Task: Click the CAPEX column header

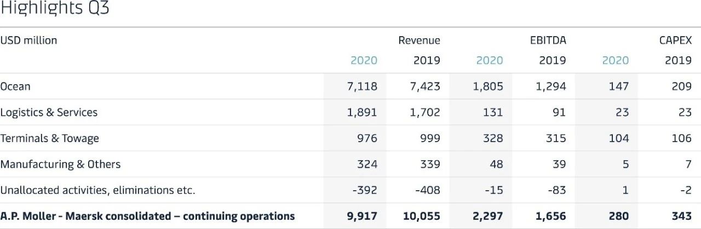Action: pyautogui.click(x=675, y=40)
